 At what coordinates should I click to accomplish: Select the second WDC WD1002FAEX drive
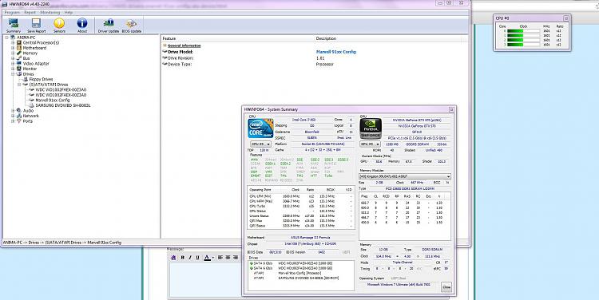coord(61,95)
